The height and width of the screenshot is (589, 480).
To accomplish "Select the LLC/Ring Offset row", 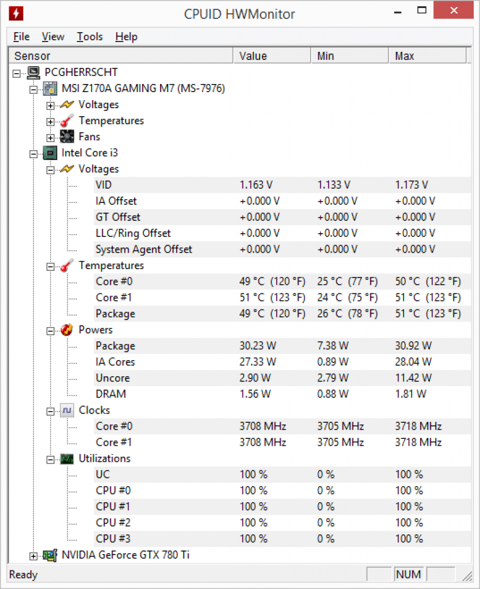I will point(283,234).
